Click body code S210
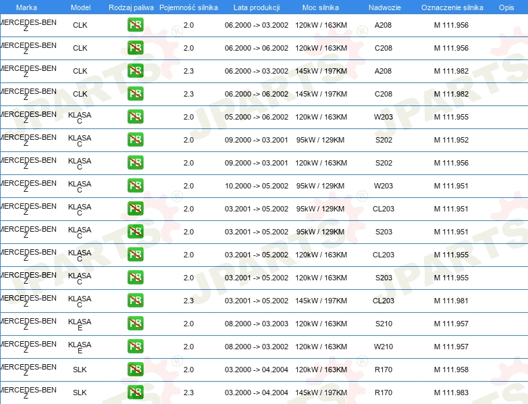The height and width of the screenshot is (404, 528). coord(384,324)
